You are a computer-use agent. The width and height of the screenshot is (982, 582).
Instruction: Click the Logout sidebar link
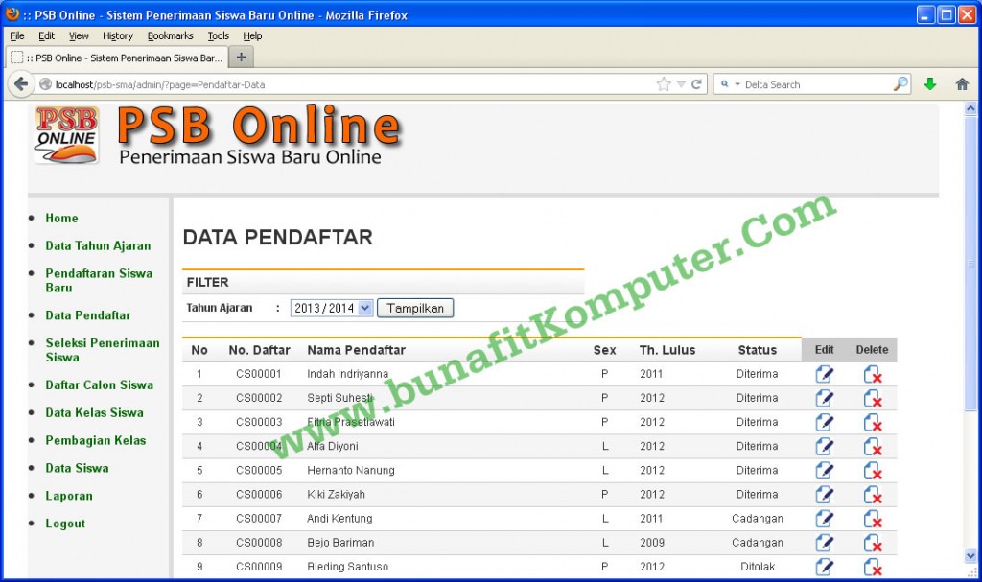pyautogui.click(x=65, y=524)
